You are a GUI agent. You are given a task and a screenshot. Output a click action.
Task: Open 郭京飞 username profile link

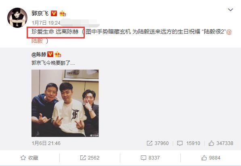click(40, 13)
